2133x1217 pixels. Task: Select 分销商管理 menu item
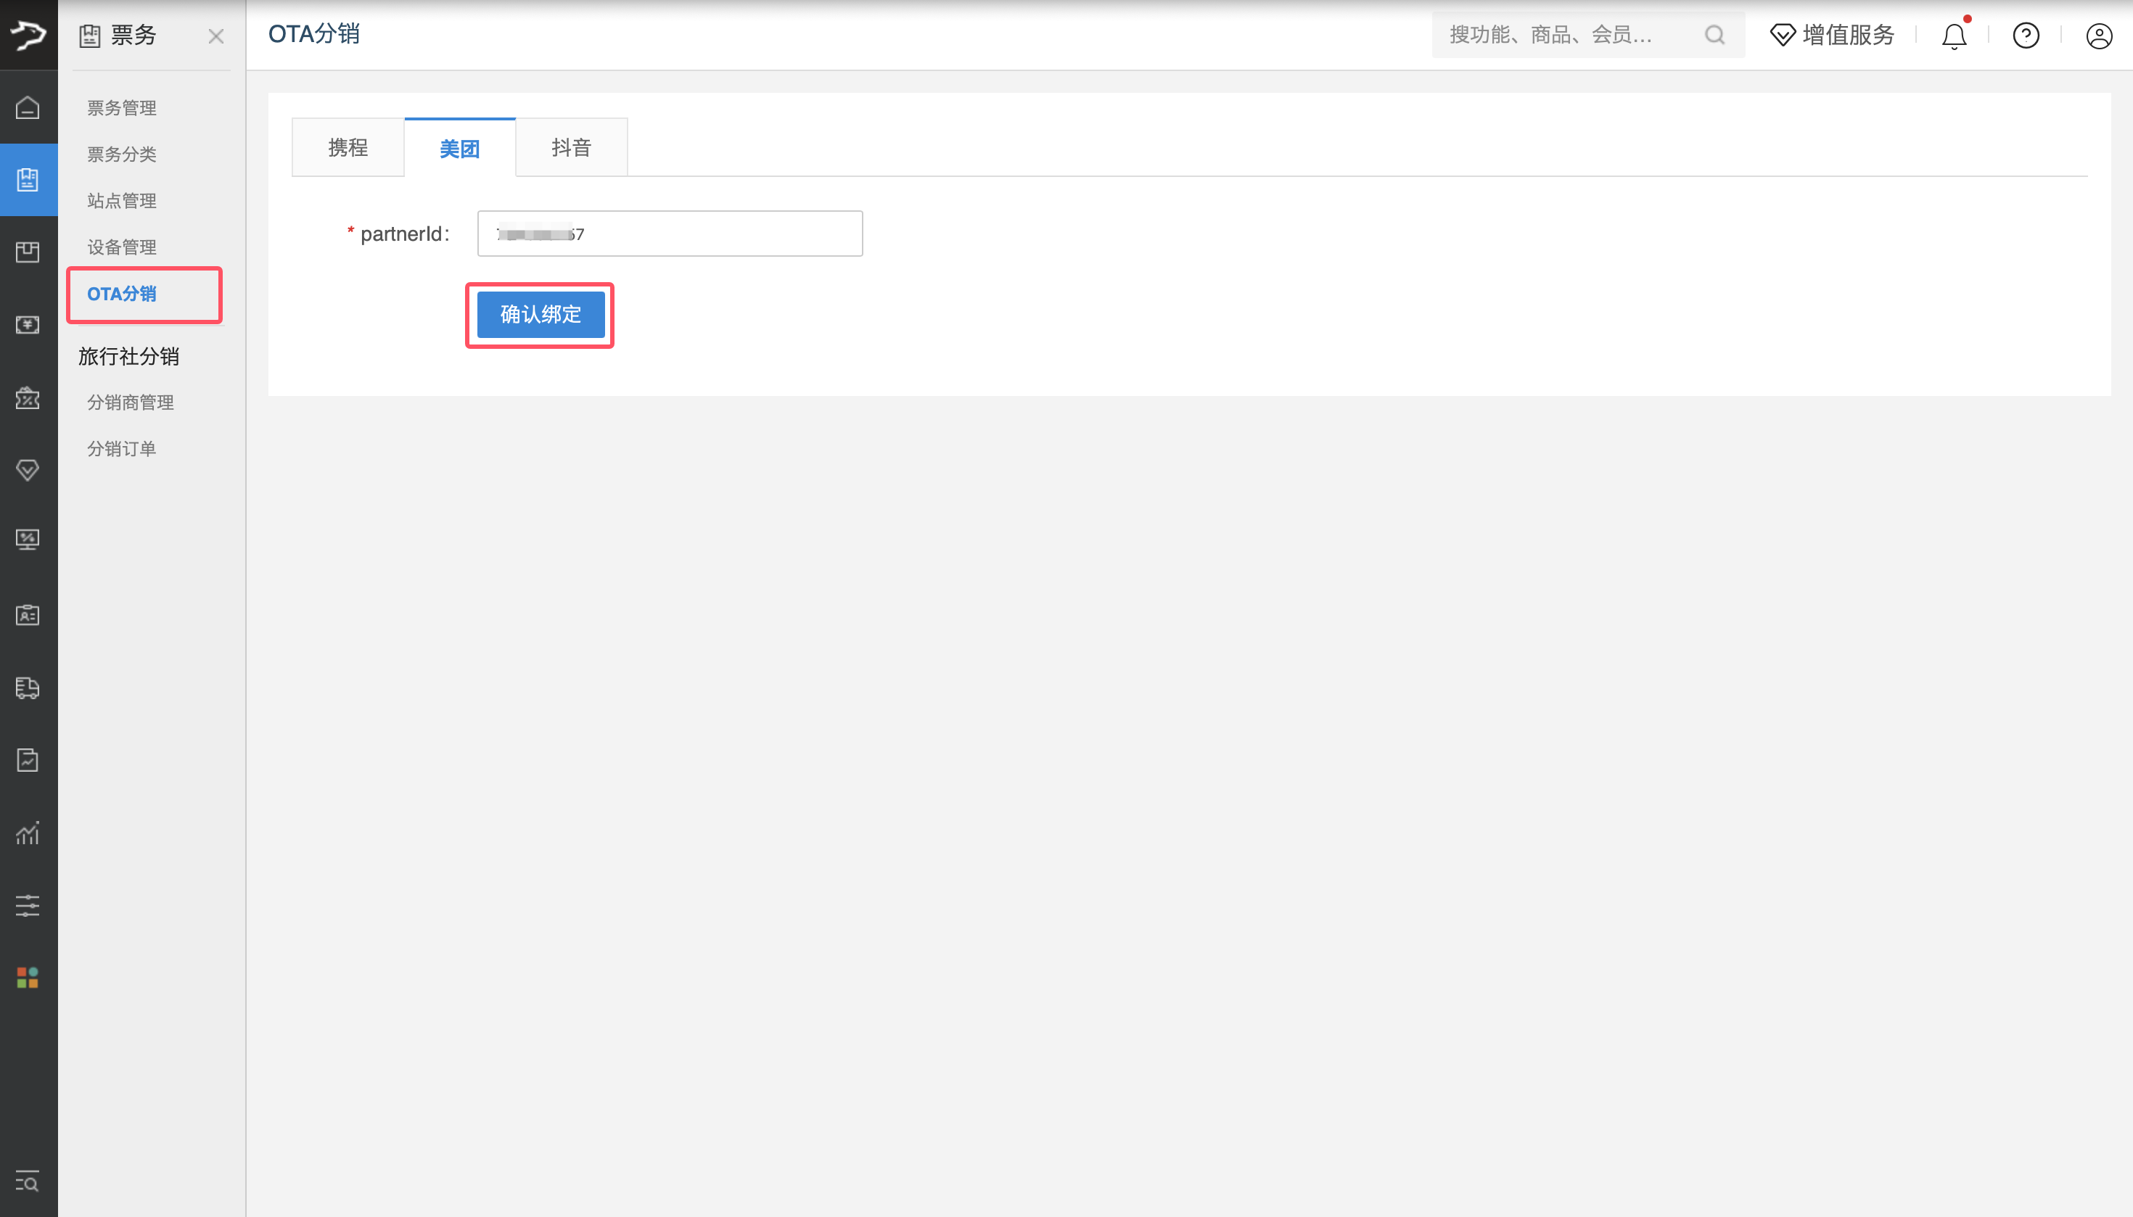click(x=131, y=402)
